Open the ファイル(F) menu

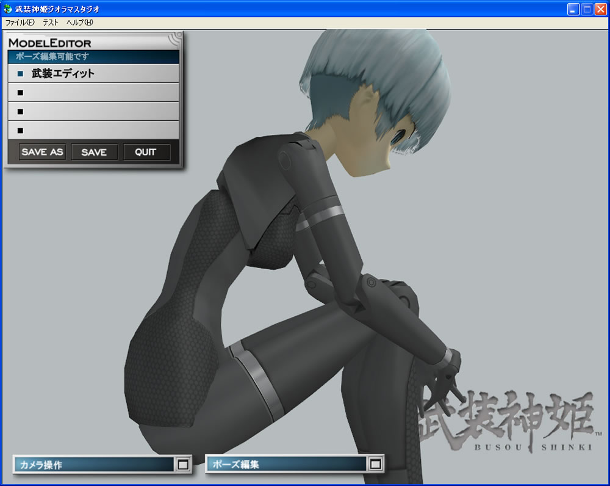(x=20, y=23)
